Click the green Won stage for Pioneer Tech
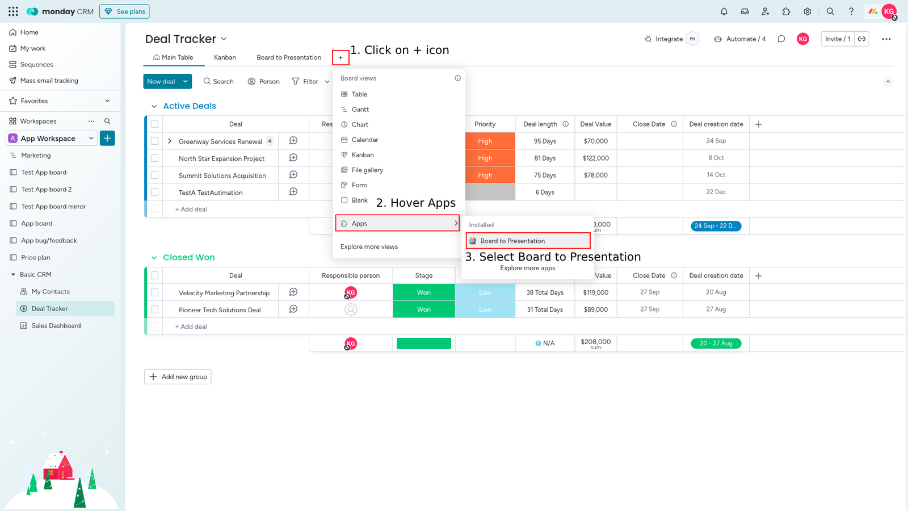The width and height of the screenshot is (908, 511). click(x=423, y=309)
